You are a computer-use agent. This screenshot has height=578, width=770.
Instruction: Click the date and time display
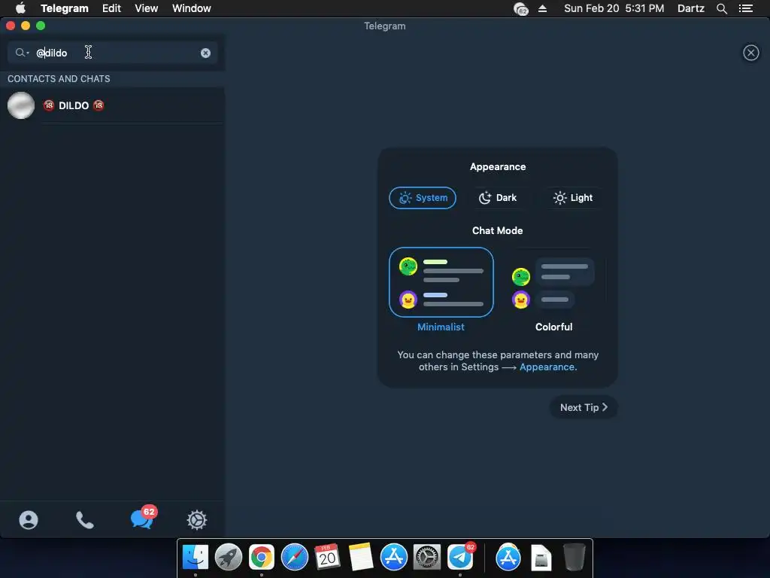pyautogui.click(x=614, y=8)
